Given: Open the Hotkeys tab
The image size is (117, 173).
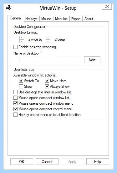Looking at the screenshot, I should point(31,19).
